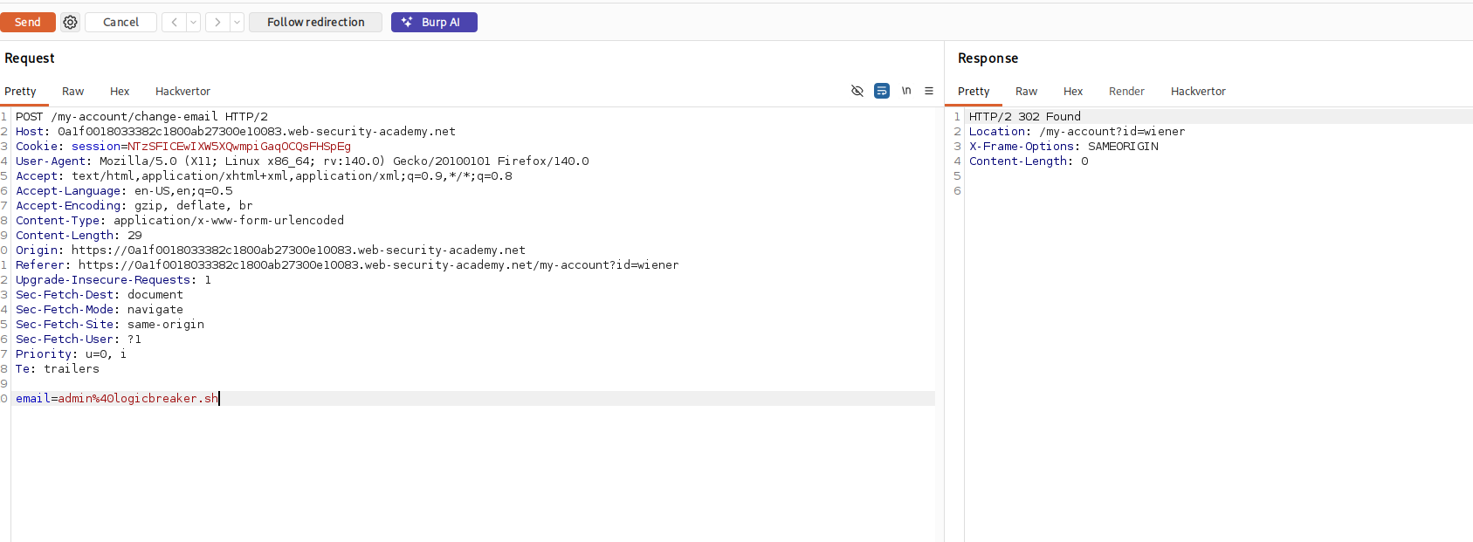
Task: Click the 'Te: trailers' header line
Action: click(58, 368)
